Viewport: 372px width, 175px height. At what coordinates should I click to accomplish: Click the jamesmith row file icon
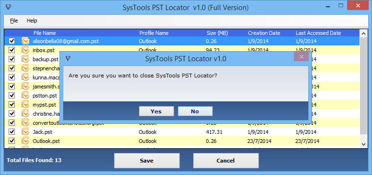tap(25, 87)
